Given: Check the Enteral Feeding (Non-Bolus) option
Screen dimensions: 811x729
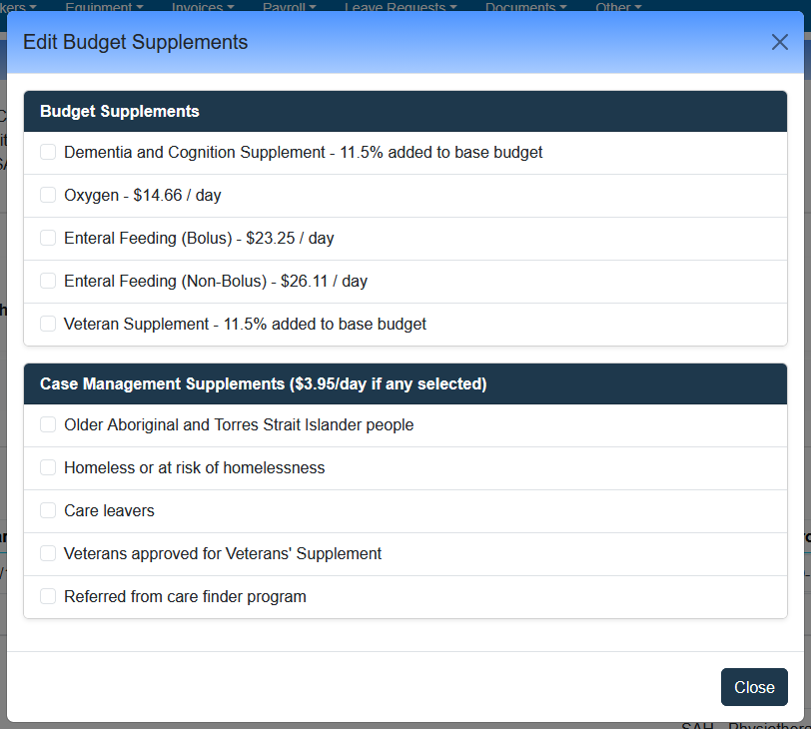Looking at the screenshot, I should (48, 281).
